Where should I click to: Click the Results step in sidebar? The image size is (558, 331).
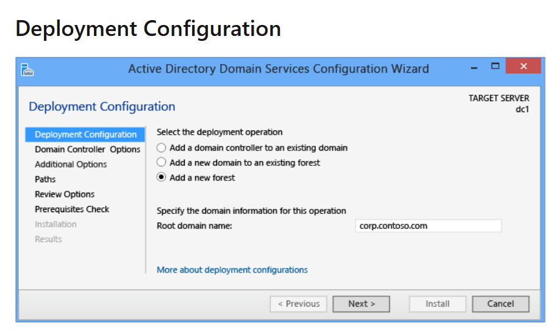(x=48, y=239)
